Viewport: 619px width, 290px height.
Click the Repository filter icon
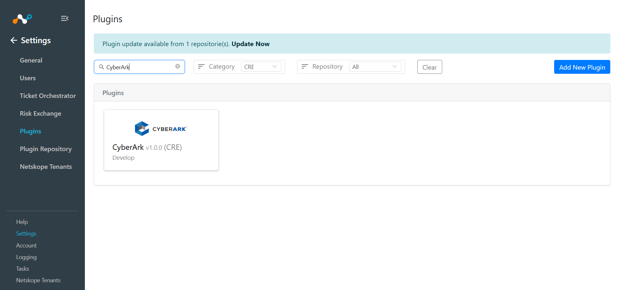(x=305, y=66)
